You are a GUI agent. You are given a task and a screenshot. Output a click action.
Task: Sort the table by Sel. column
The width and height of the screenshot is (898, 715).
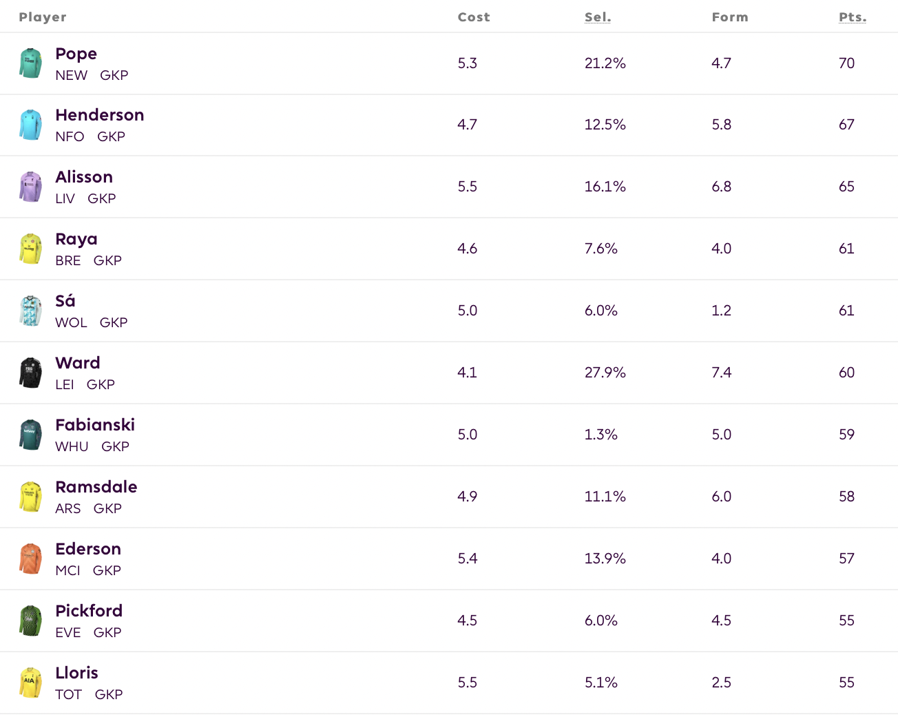[x=598, y=17]
